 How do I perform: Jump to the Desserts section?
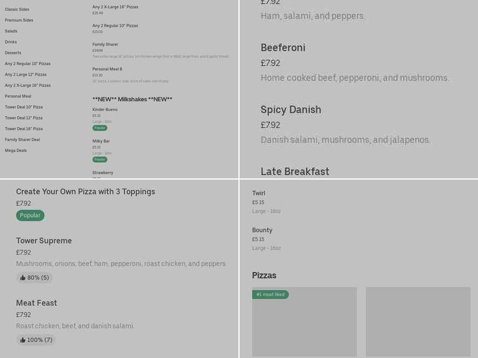click(x=13, y=53)
